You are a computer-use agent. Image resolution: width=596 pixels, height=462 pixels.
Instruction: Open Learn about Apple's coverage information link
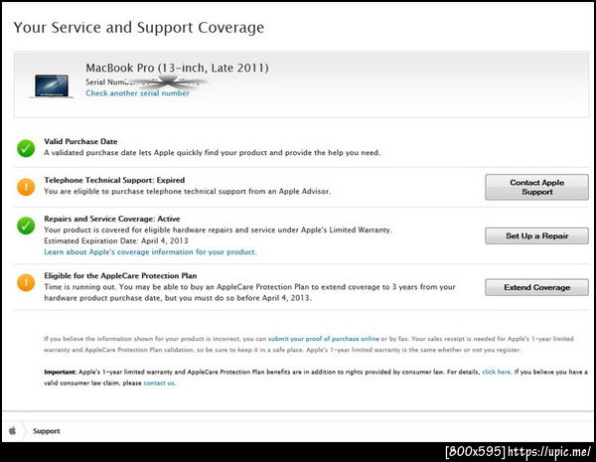click(150, 251)
